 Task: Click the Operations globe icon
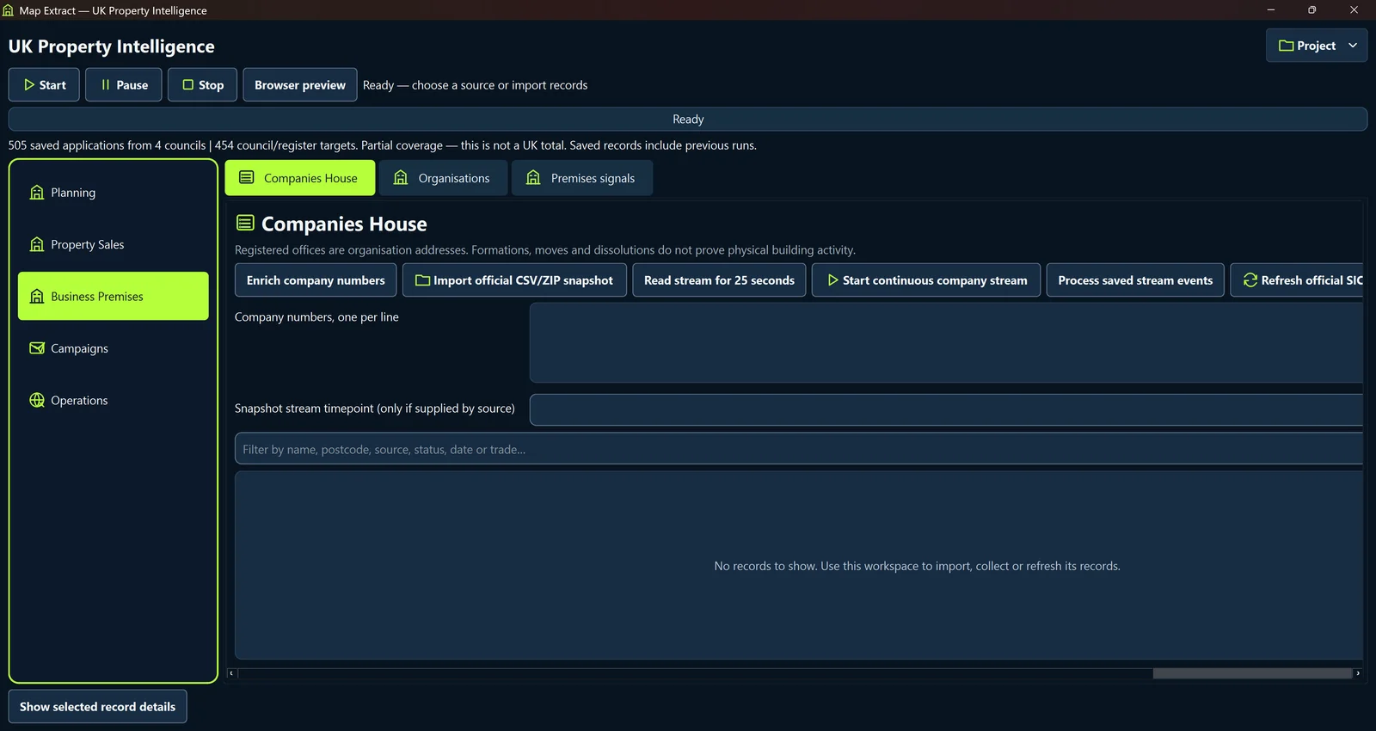tap(37, 401)
